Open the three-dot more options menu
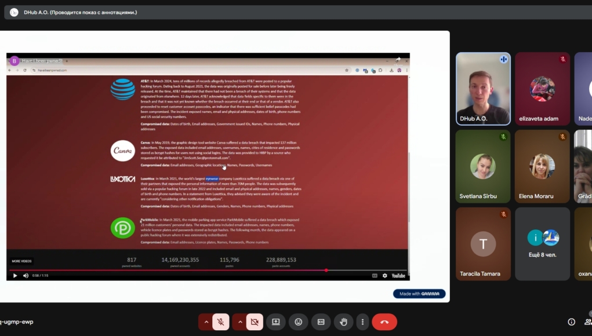 362,322
